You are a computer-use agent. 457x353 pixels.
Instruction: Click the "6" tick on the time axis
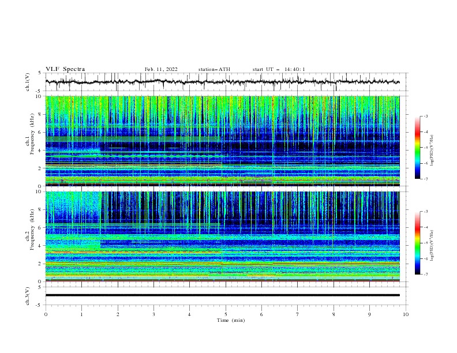pyautogui.click(x=261, y=314)
